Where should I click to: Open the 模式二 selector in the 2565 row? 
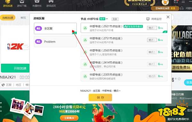(152, 52)
